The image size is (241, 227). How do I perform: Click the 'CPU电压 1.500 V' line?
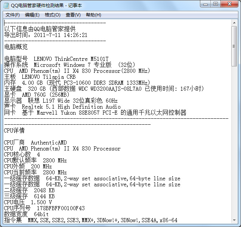[28, 202]
